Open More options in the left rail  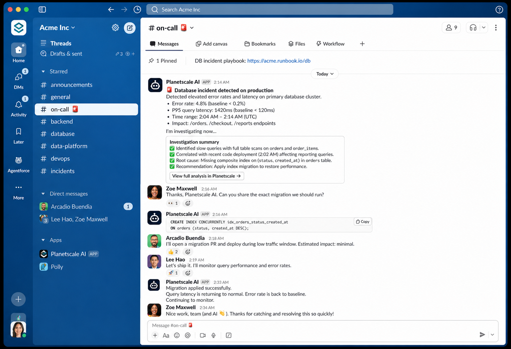pyautogui.click(x=19, y=192)
